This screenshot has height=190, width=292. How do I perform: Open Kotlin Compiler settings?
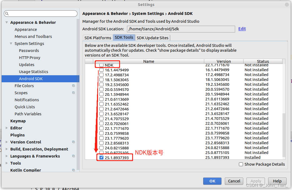click(26, 170)
